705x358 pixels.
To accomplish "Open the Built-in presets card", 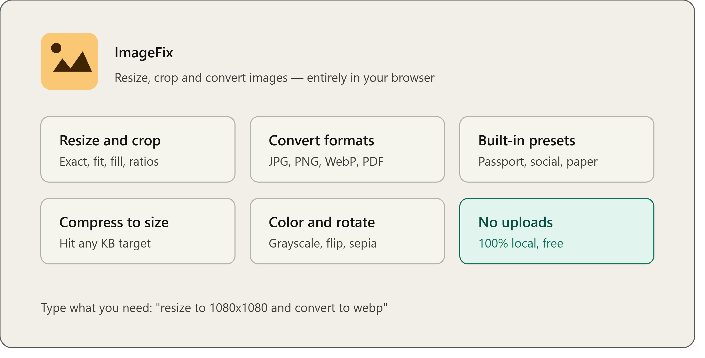I will tap(557, 149).
